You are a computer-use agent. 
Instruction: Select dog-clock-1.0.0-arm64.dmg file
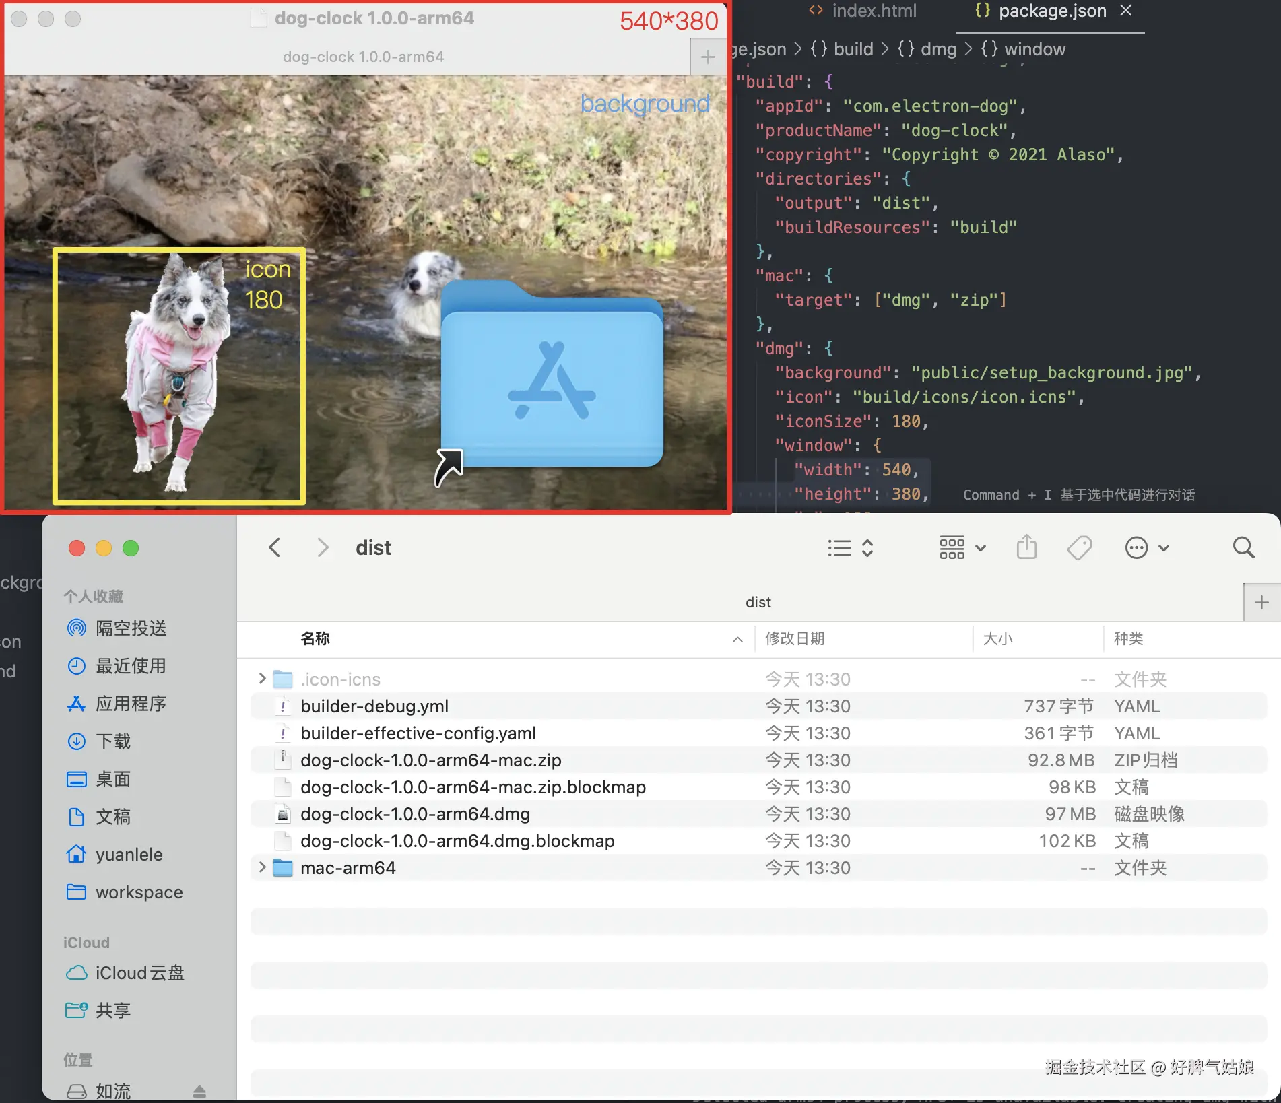(x=758, y=814)
